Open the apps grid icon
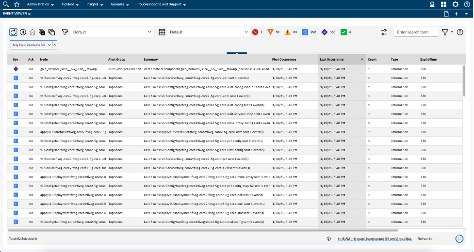This screenshot has width=474, height=252. point(443,4)
